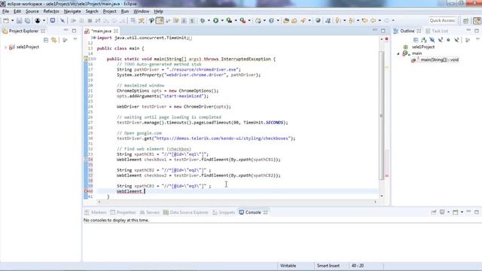
Task: Expand the sele1Project tree node
Action: [5, 47]
